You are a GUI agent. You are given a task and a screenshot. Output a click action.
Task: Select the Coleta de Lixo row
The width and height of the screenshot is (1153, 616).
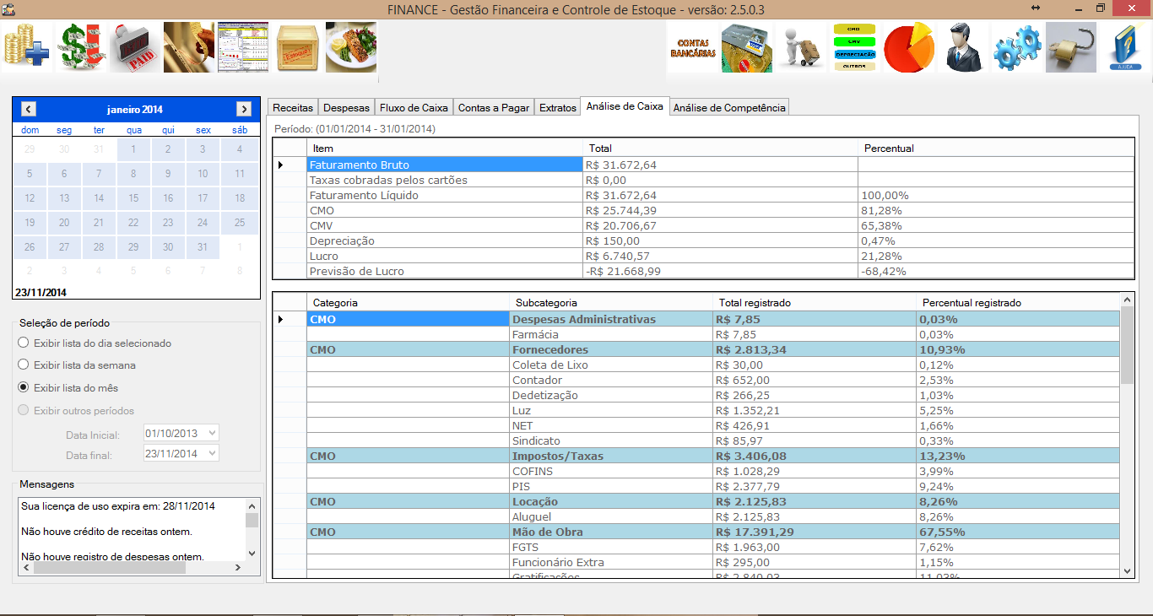point(696,365)
